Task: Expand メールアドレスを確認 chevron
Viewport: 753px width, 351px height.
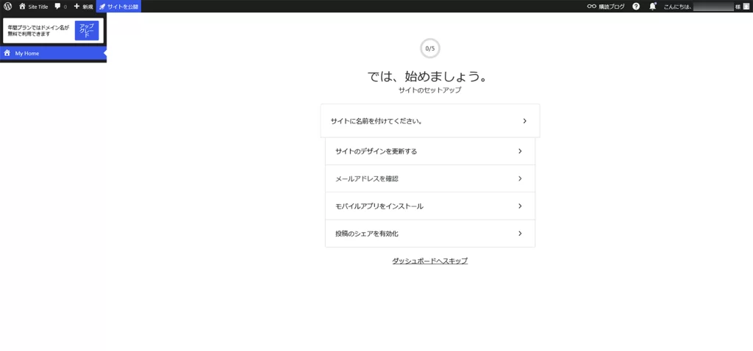Action: tap(520, 178)
